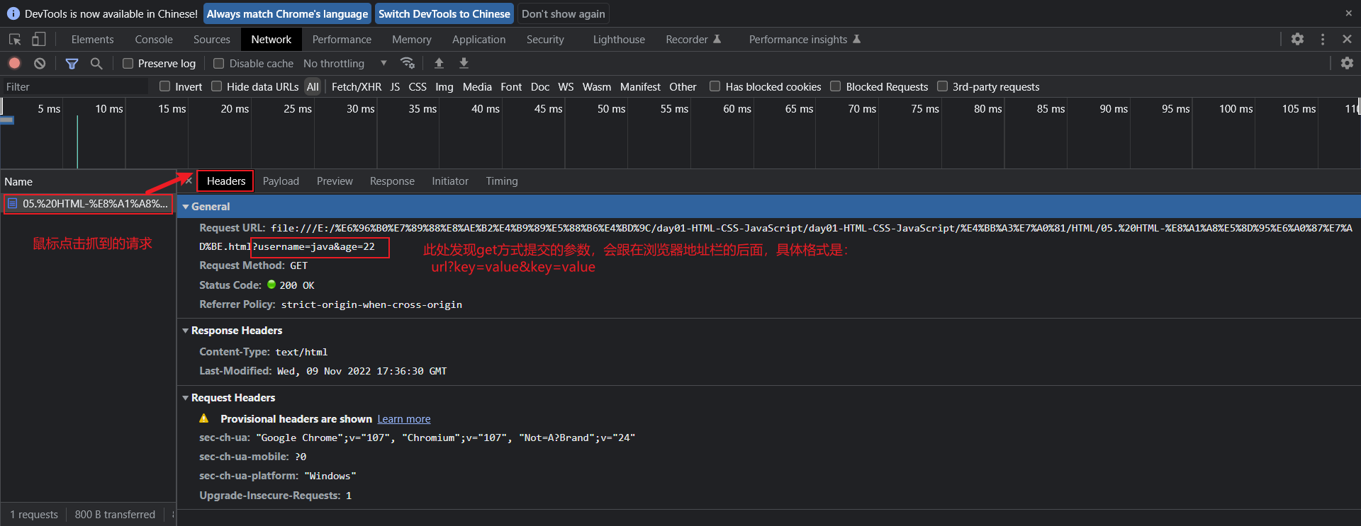Click the info icon in language banner

tap(13, 13)
